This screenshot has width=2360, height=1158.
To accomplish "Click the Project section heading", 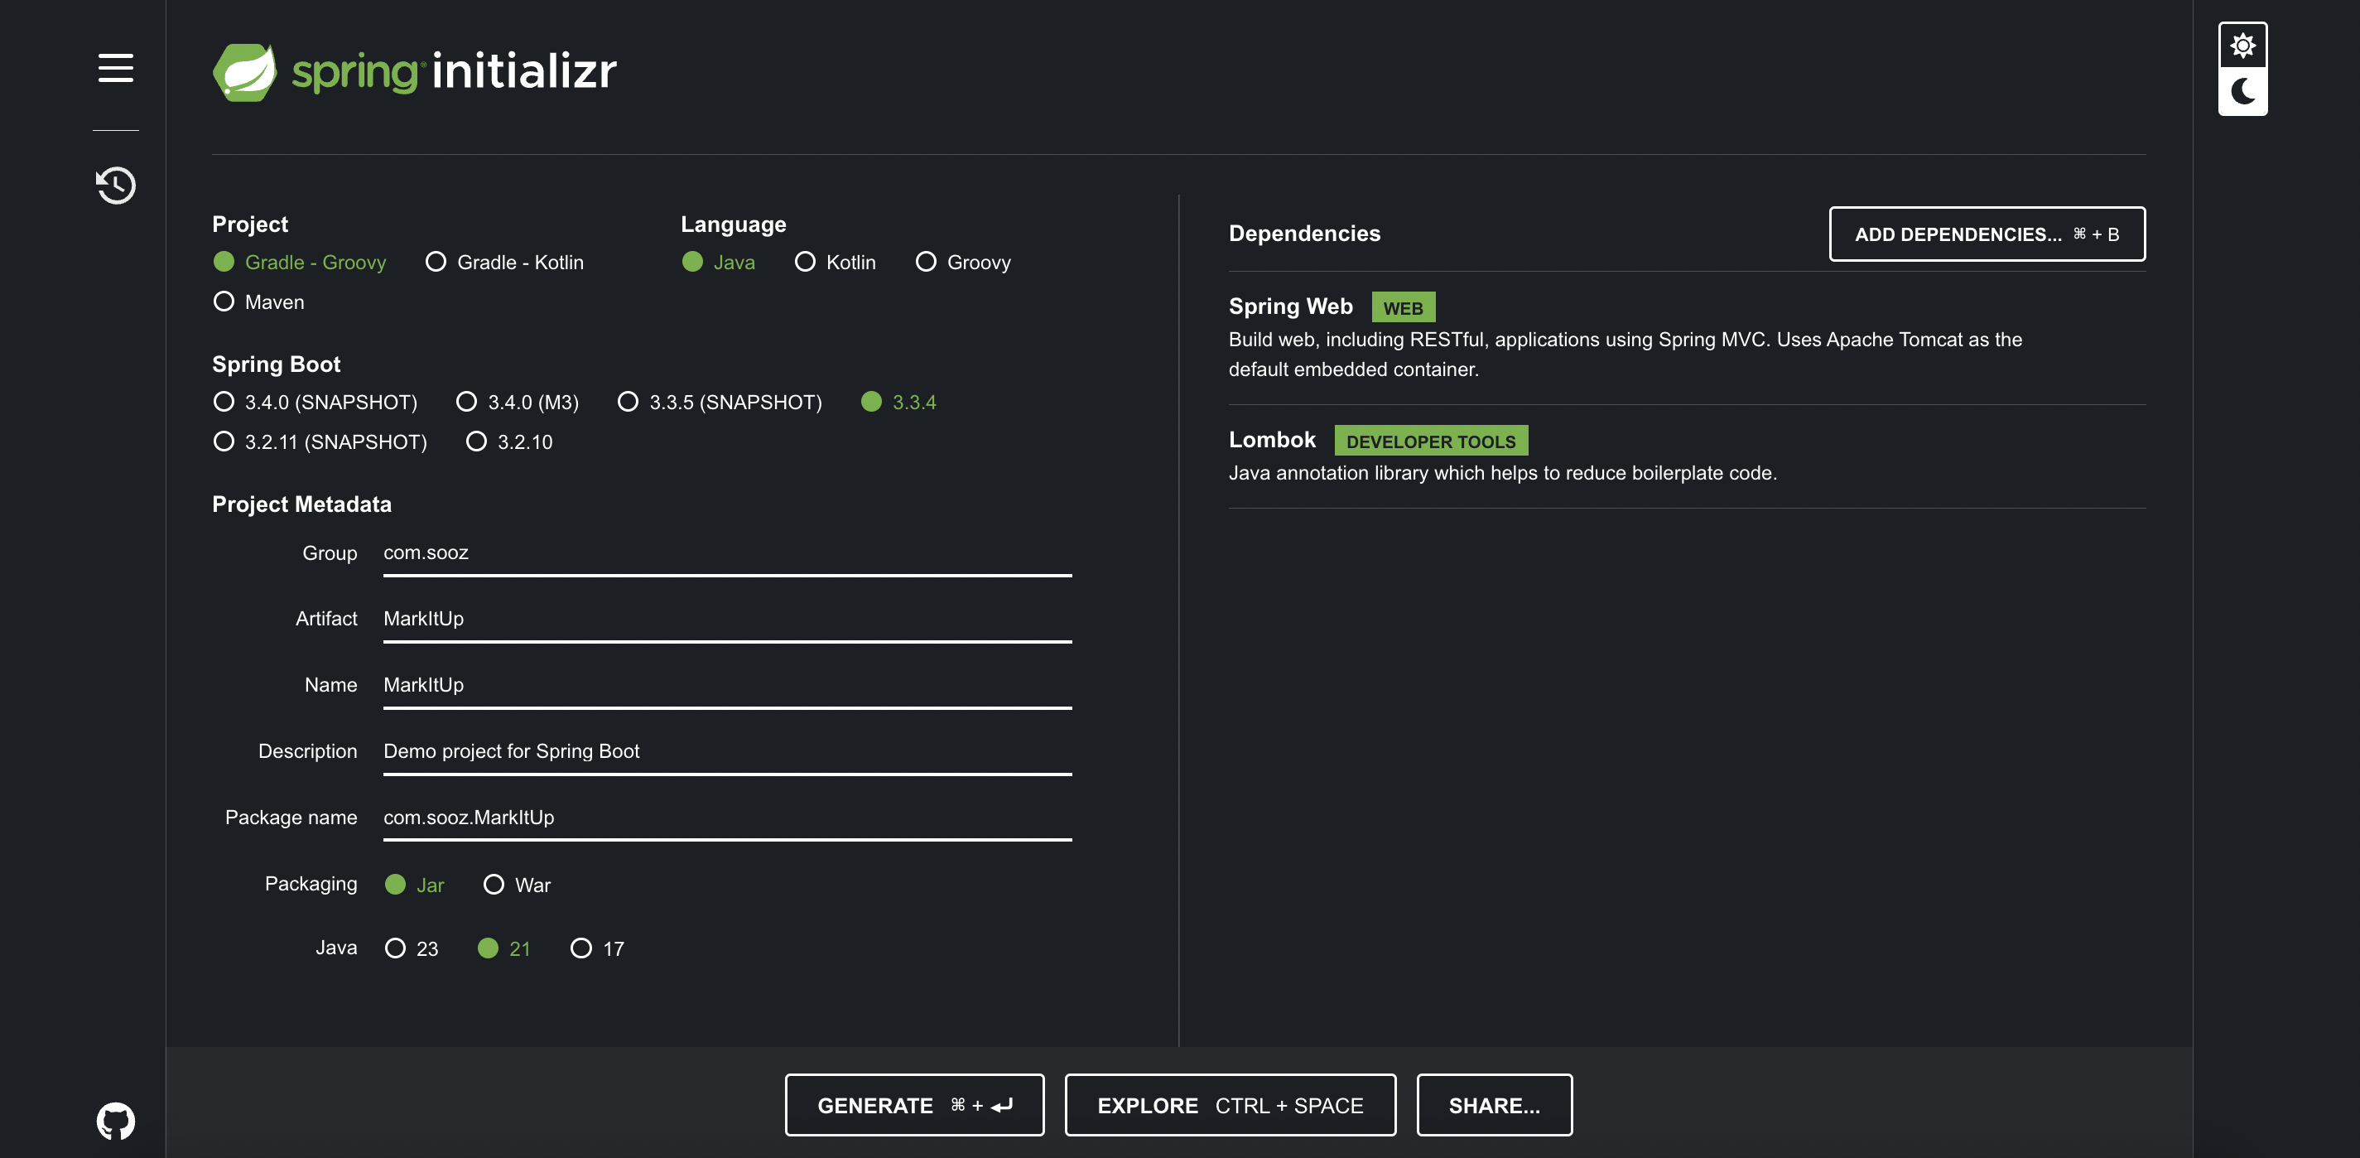I will coord(250,224).
